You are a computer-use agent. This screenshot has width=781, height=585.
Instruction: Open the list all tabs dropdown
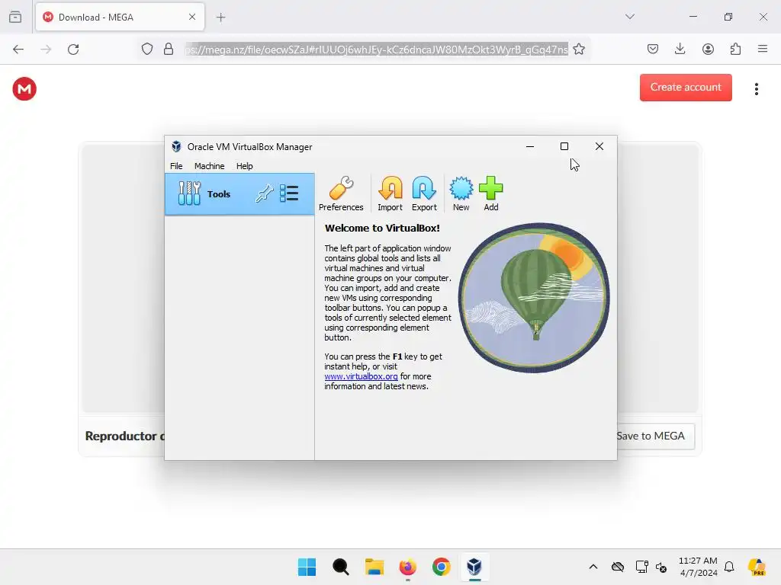click(x=629, y=17)
